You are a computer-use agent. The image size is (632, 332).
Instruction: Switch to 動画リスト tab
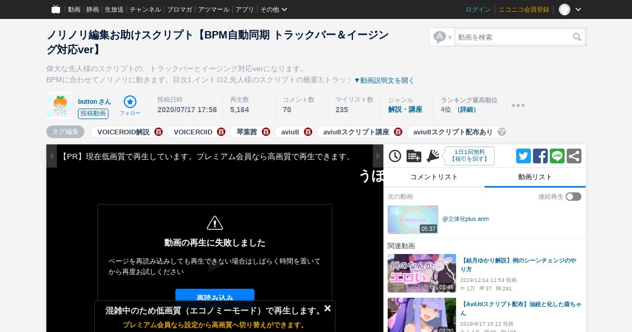[x=535, y=177]
